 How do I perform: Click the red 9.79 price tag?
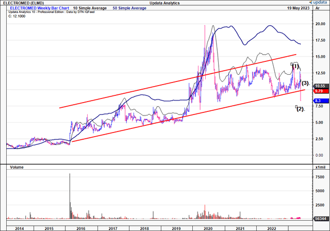click(321, 91)
